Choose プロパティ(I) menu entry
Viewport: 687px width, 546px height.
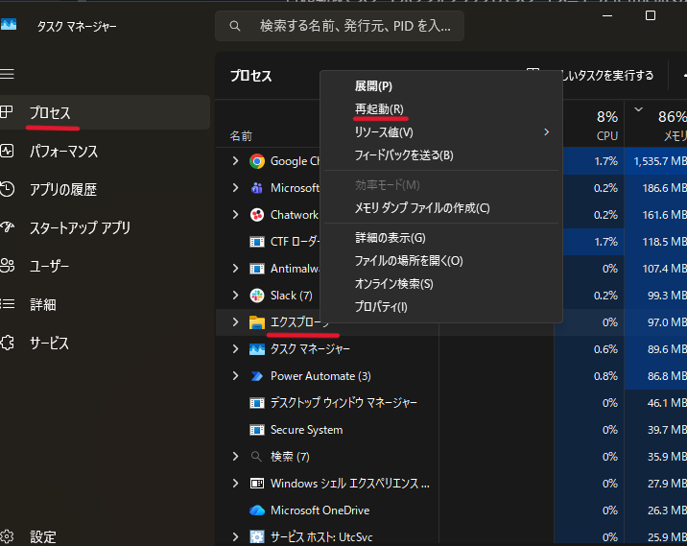pos(441,307)
